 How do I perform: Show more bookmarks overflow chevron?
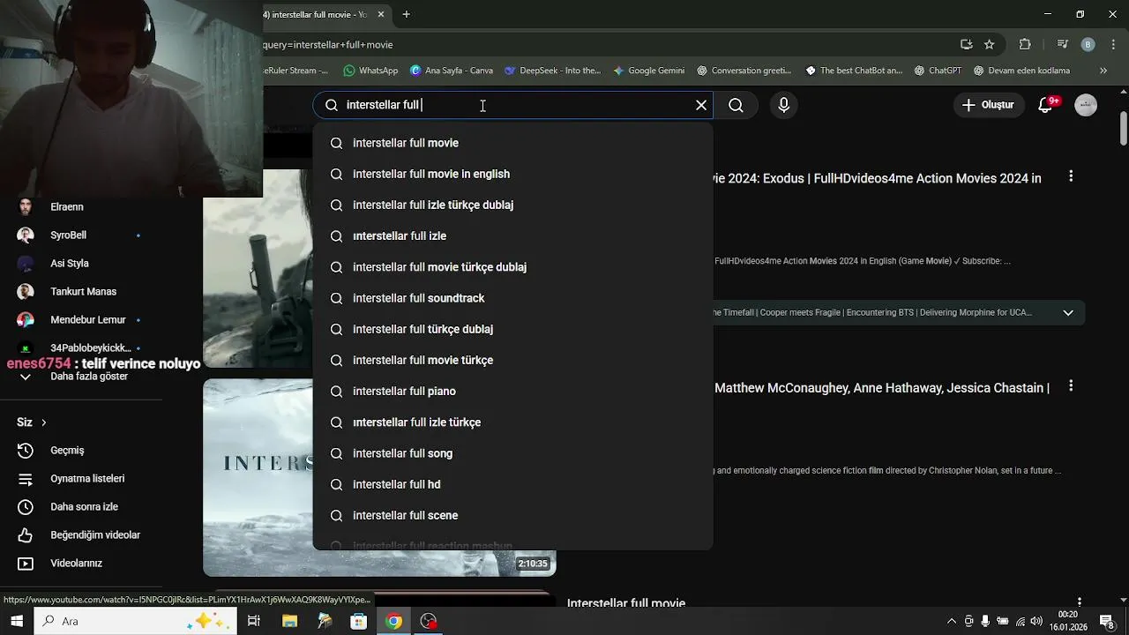click(1103, 71)
